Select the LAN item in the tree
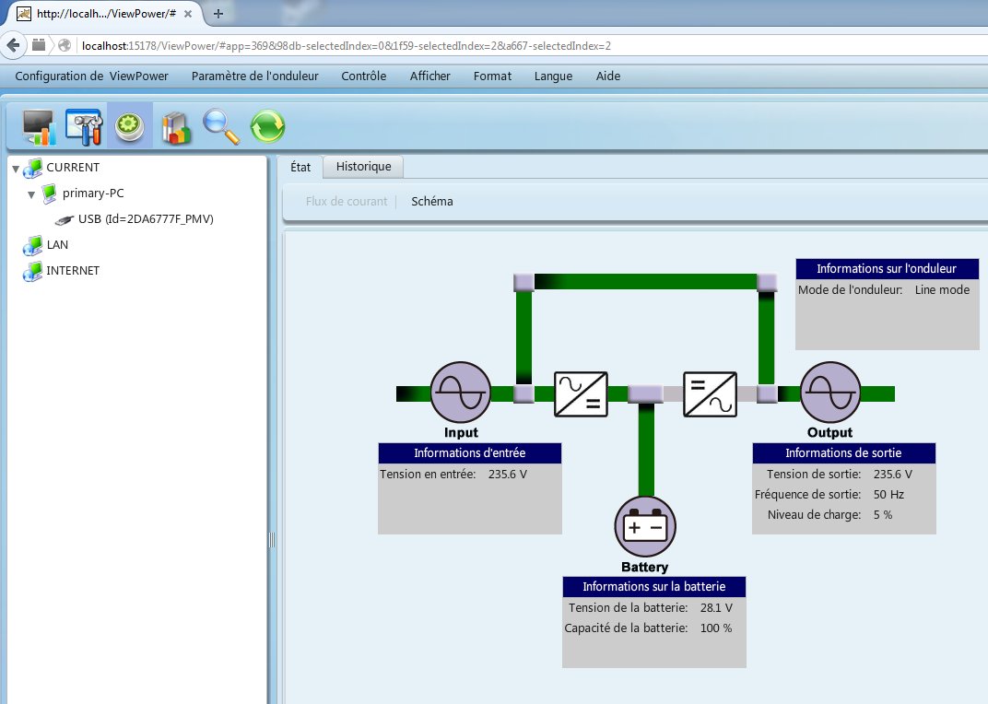The width and height of the screenshot is (988, 704). click(x=57, y=245)
